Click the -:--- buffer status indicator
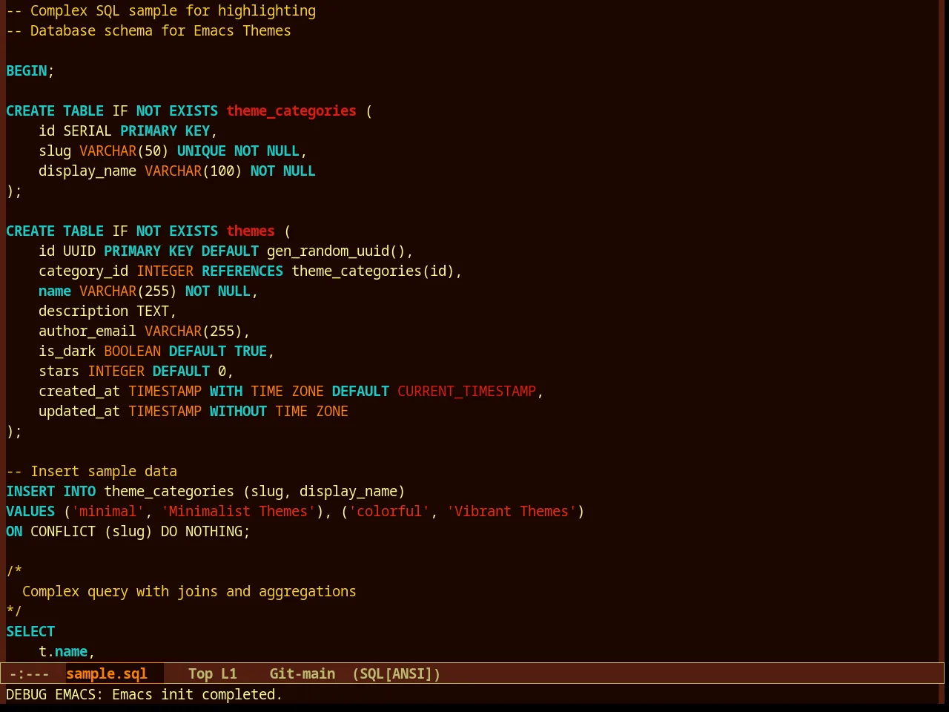 click(30, 673)
